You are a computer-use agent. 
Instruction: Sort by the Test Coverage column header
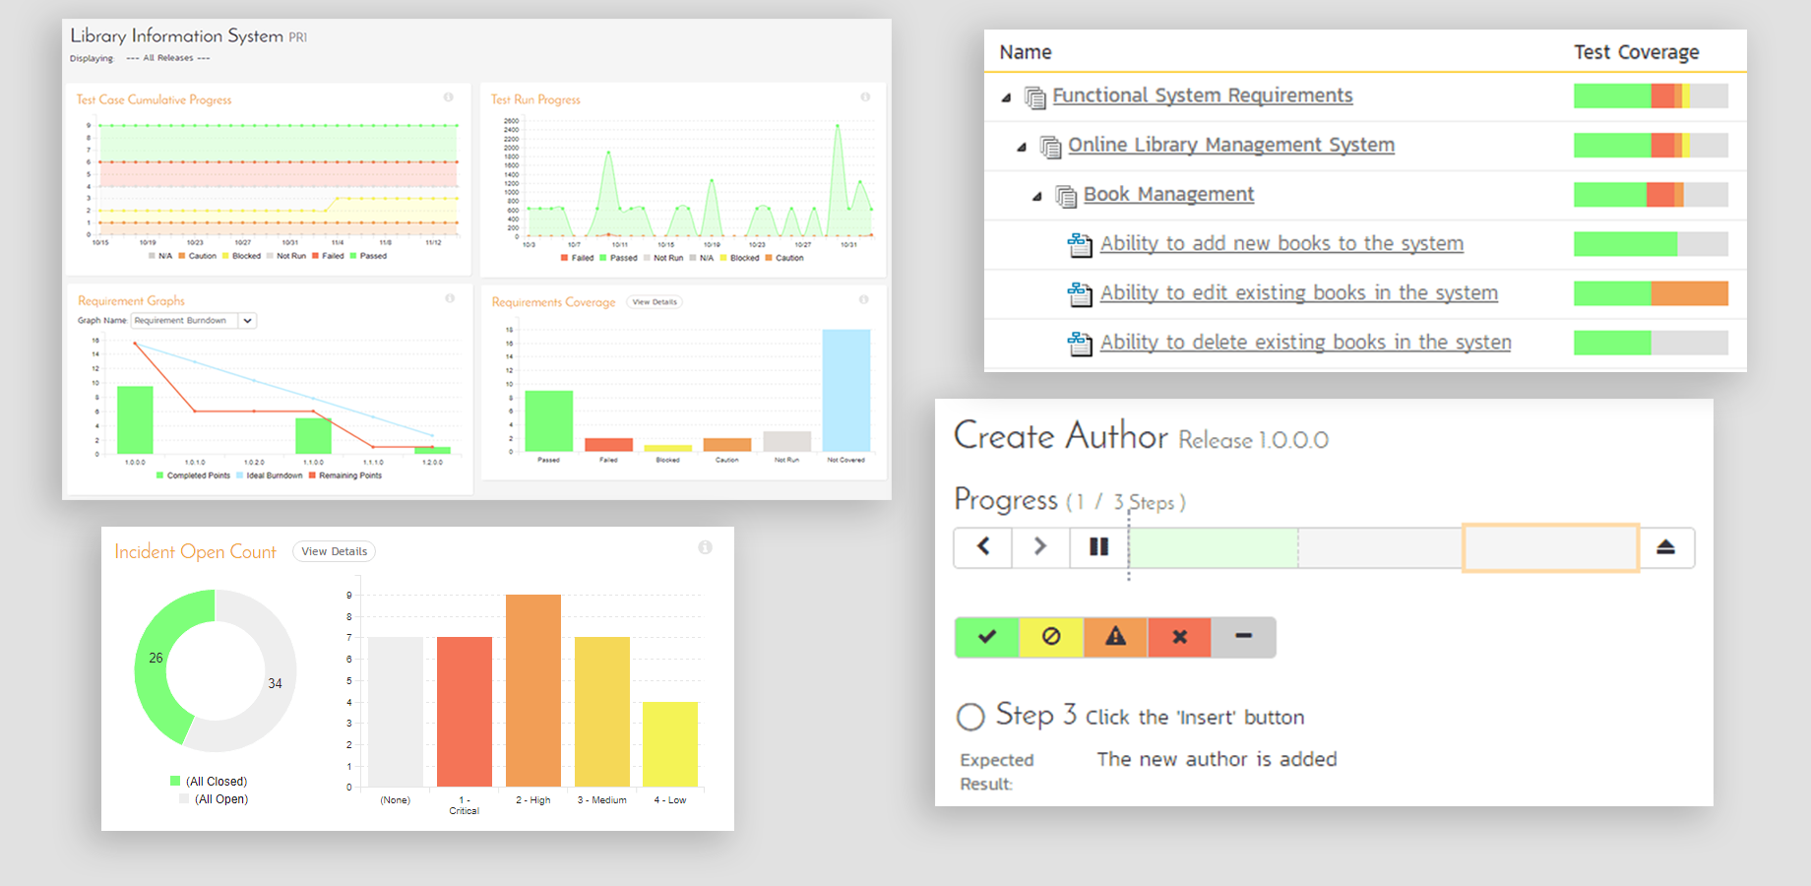tap(1636, 52)
